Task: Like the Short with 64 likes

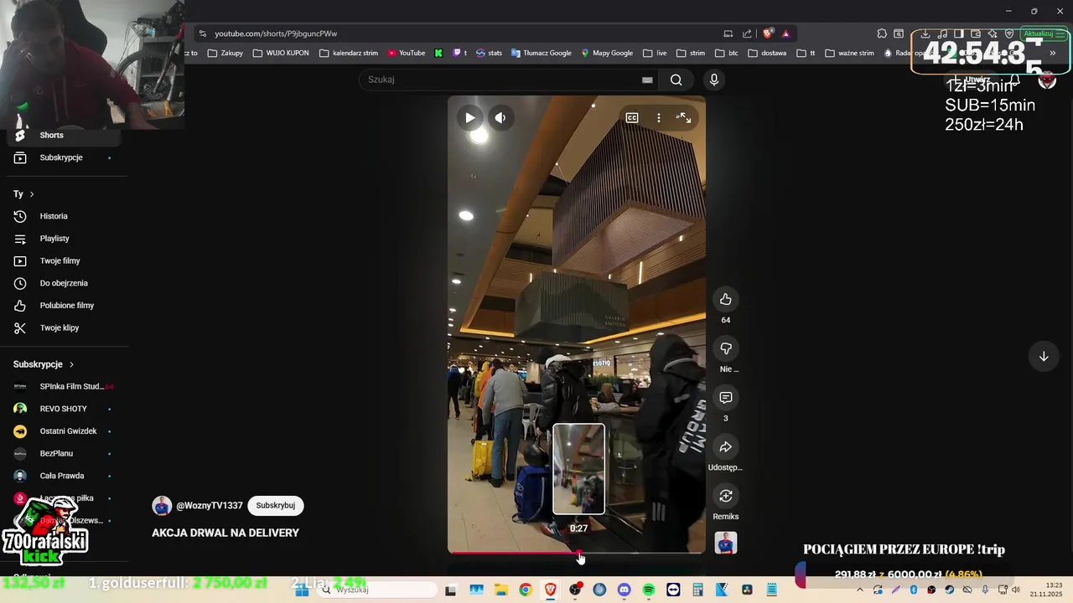Action: click(x=726, y=300)
